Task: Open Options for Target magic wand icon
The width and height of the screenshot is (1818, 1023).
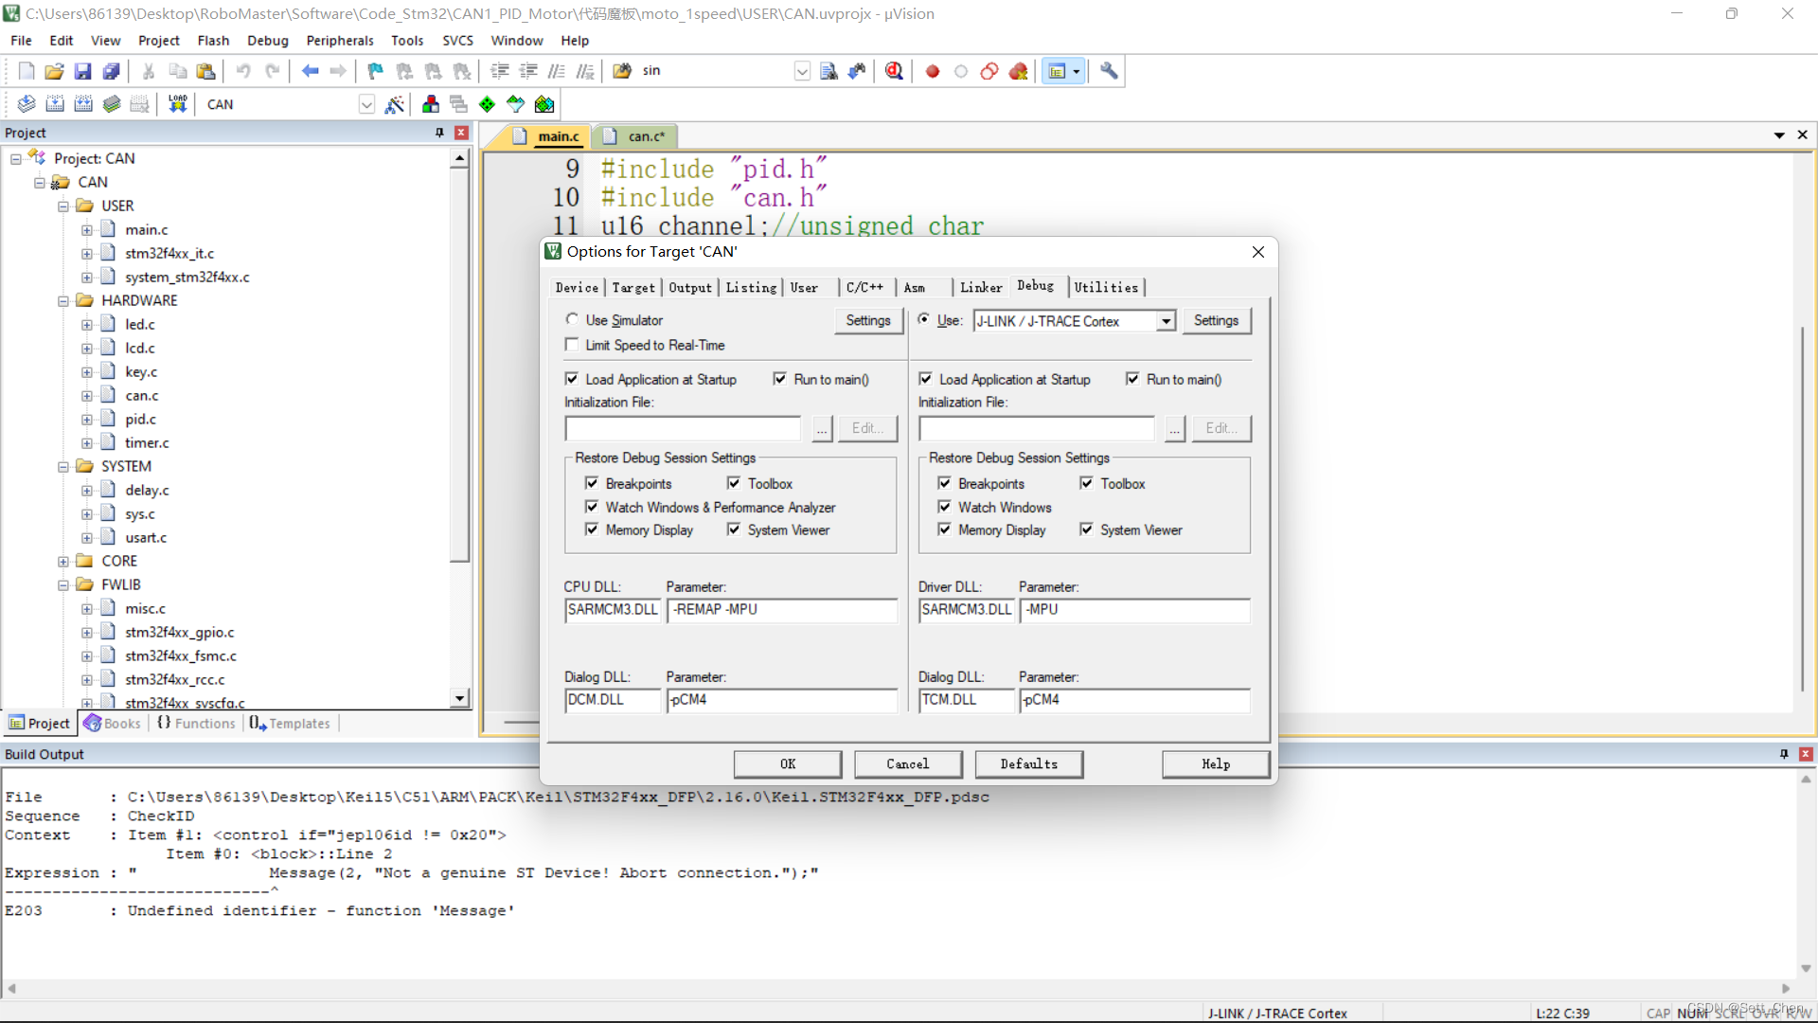Action: click(x=395, y=104)
